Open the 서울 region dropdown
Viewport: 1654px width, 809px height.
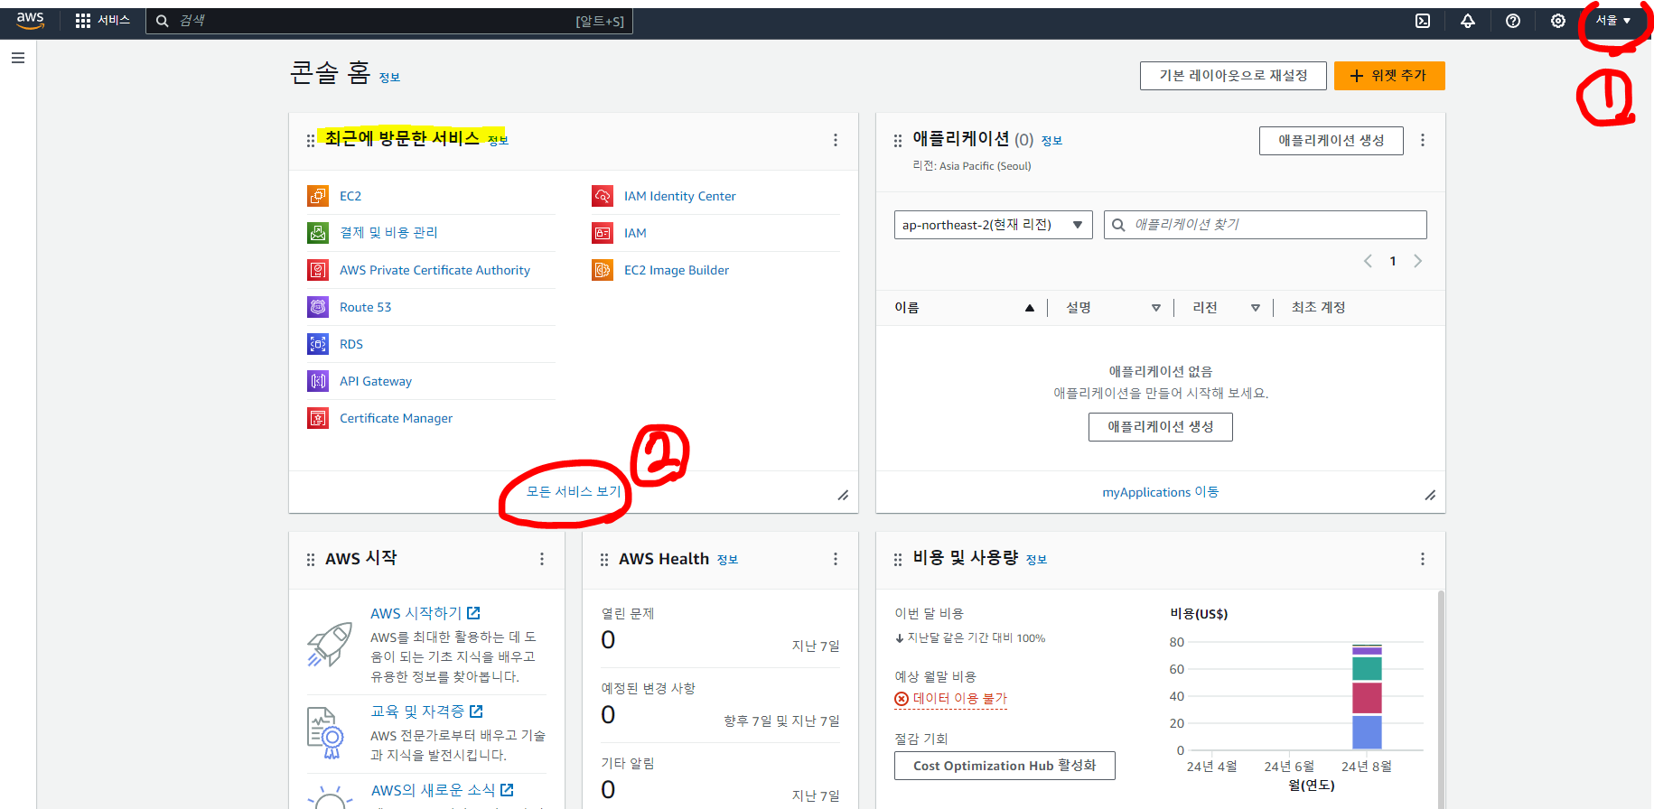[1613, 21]
